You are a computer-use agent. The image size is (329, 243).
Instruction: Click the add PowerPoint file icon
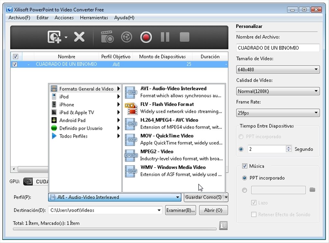pyautogui.click(x=54, y=37)
